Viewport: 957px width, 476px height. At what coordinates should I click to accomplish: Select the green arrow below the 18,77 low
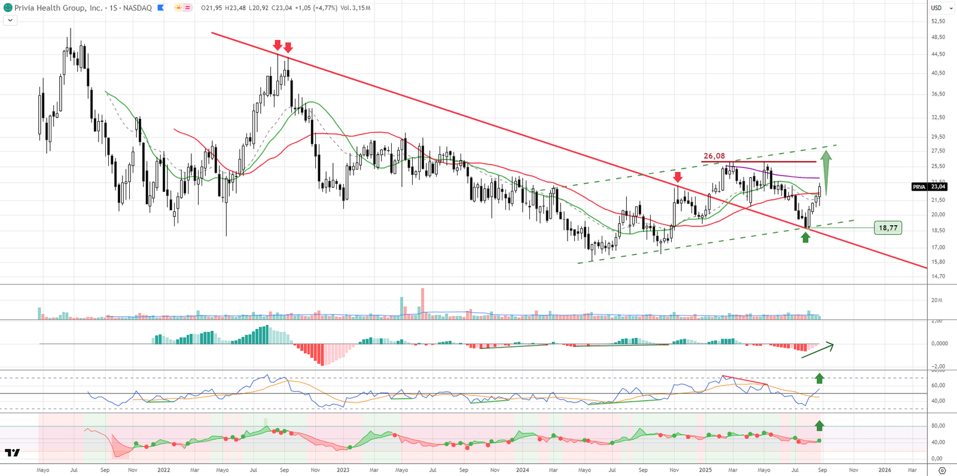pyautogui.click(x=805, y=237)
